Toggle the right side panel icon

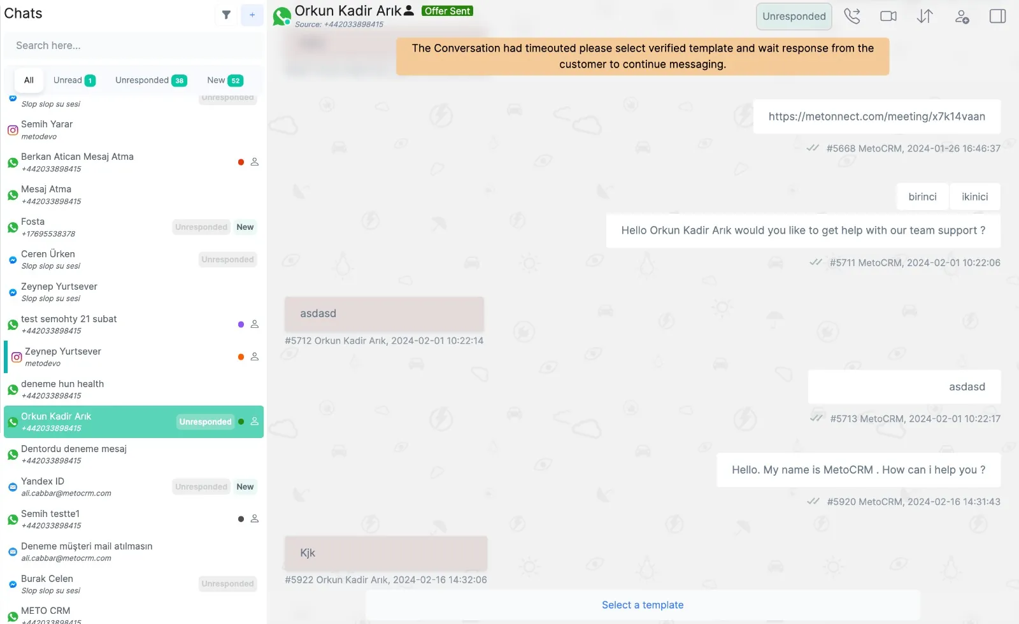[998, 16]
